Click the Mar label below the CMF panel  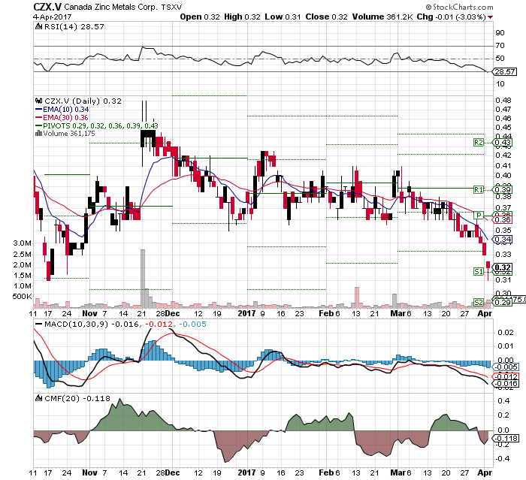[398, 472]
